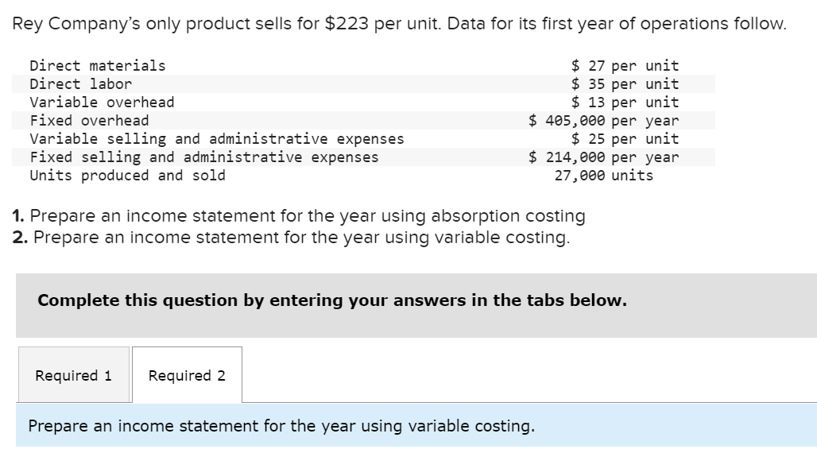Click the Direct labor row label

[x=80, y=83]
